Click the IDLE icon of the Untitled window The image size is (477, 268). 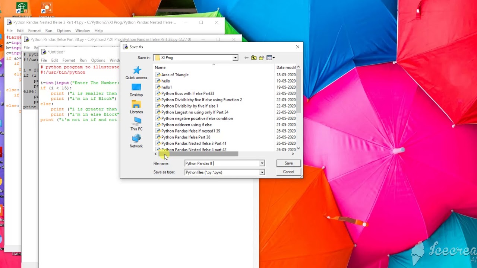point(44,52)
